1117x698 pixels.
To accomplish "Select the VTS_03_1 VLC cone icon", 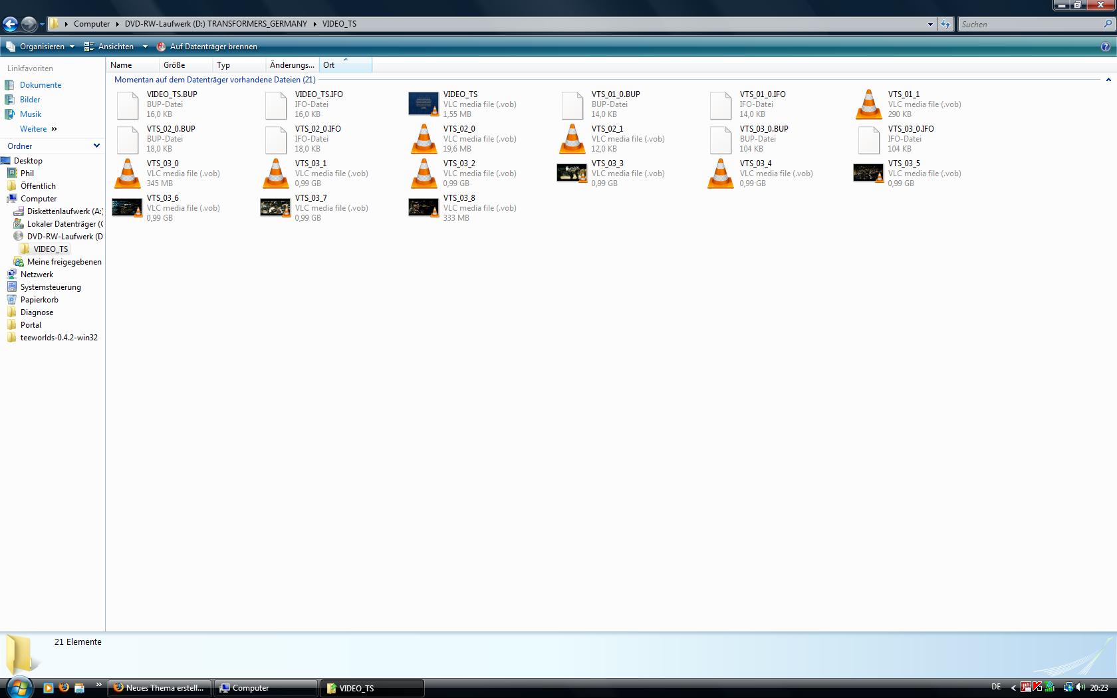I will click(275, 174).
